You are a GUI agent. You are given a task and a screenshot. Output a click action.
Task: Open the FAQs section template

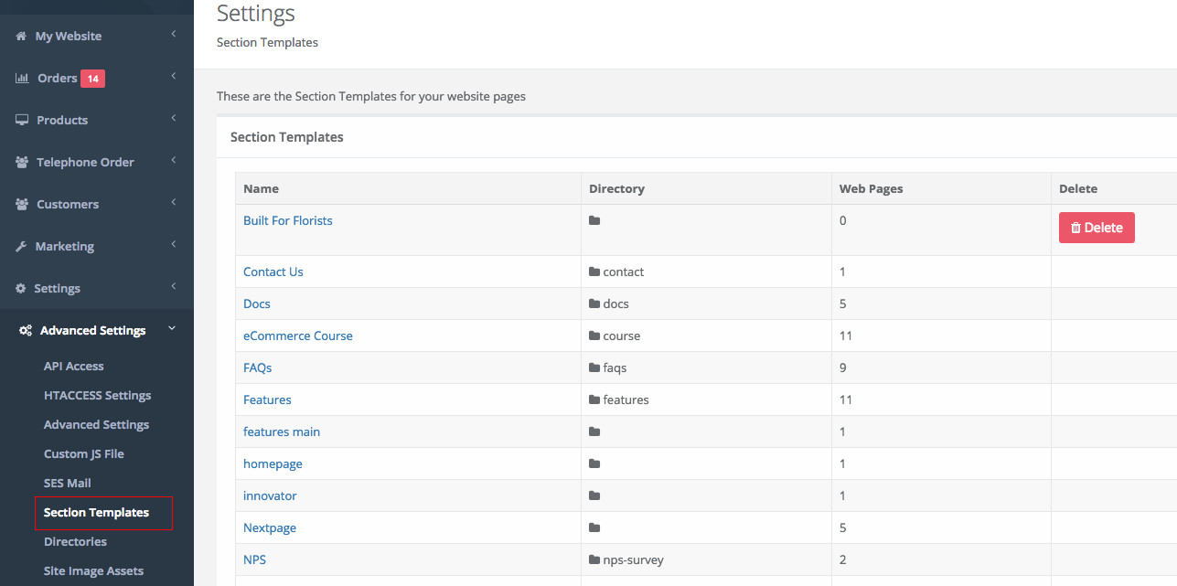(x=257, y=368)
